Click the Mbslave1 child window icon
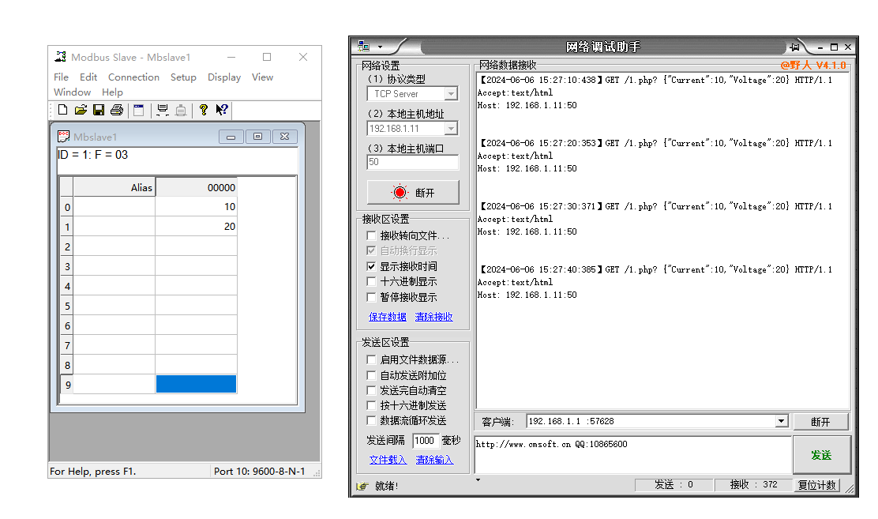The width and height of the screenshot is (878, 519). pyautogui.click(x=64, y=136)
